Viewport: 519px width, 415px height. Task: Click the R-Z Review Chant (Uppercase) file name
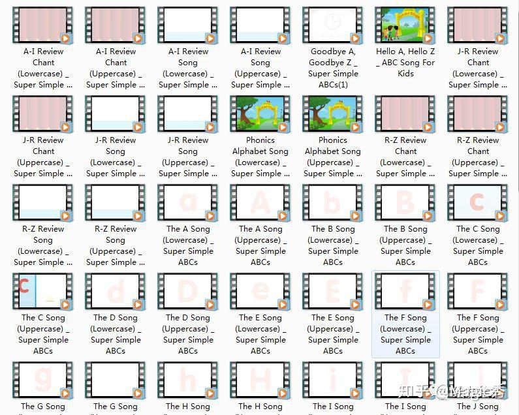point(478,157)
